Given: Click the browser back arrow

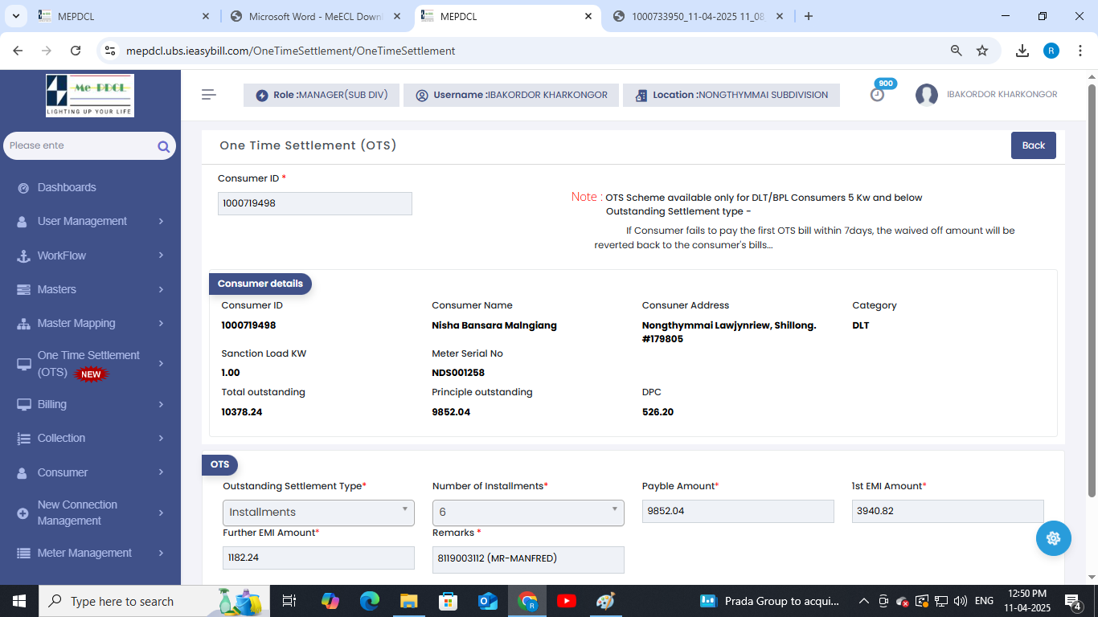Looking at the screenshot, I should point(18,51).
